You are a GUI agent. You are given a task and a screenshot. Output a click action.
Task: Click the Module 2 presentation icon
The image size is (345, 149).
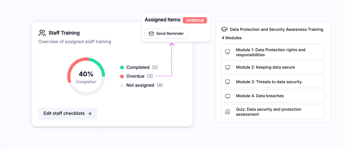click(x=227, y=67)
